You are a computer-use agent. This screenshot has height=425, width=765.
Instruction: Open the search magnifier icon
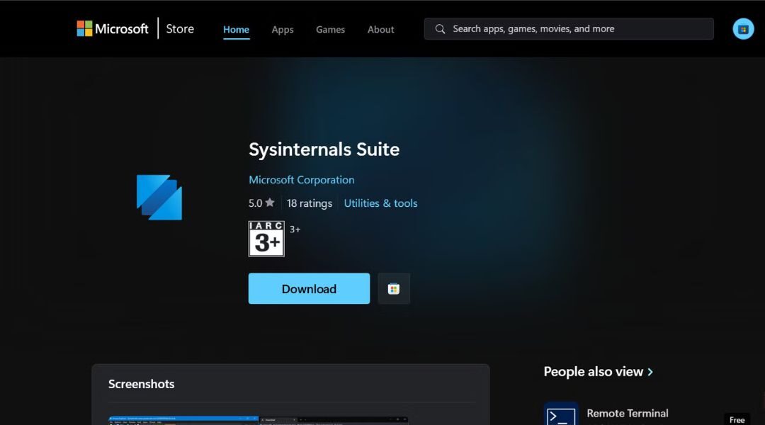click(x=440, y=28)
